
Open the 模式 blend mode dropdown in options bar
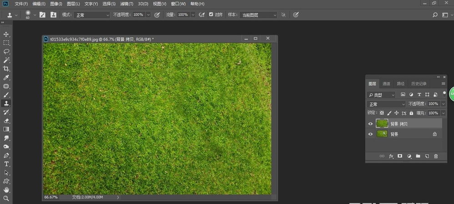[92, 15]
